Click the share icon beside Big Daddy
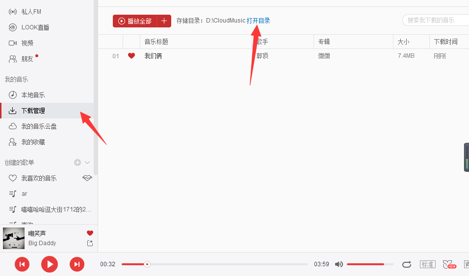The image size is (469, 276). [90, 243]
